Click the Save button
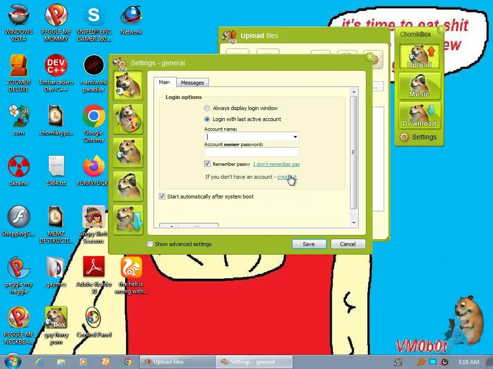The image size is (493, 369). click(309, 244)
